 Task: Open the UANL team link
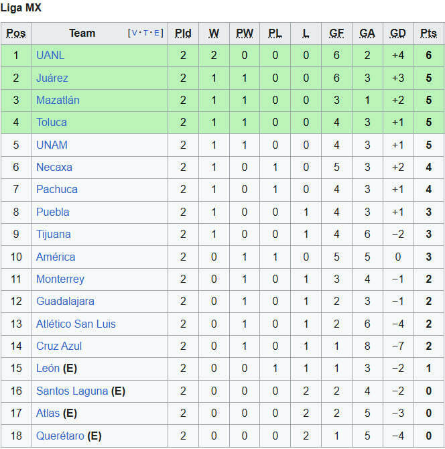[x=50, y=56]
